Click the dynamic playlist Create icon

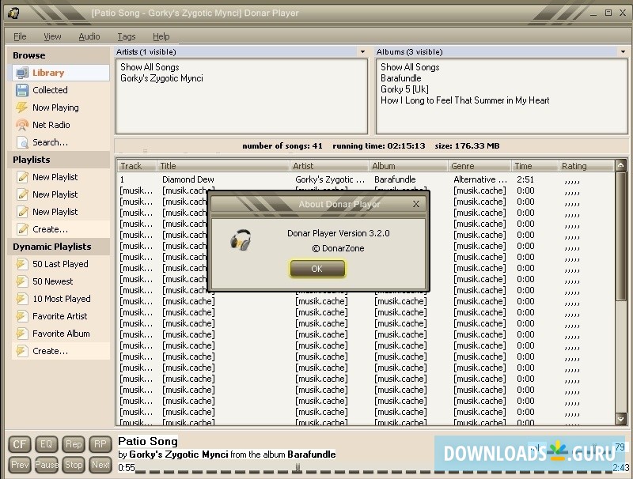(22, 351)
